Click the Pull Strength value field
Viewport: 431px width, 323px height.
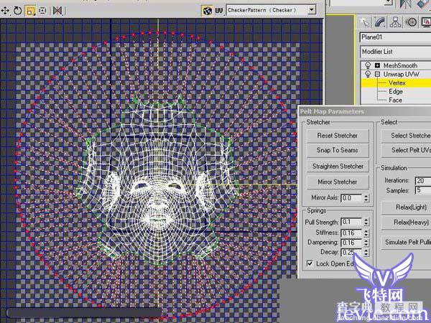[351, 222]
